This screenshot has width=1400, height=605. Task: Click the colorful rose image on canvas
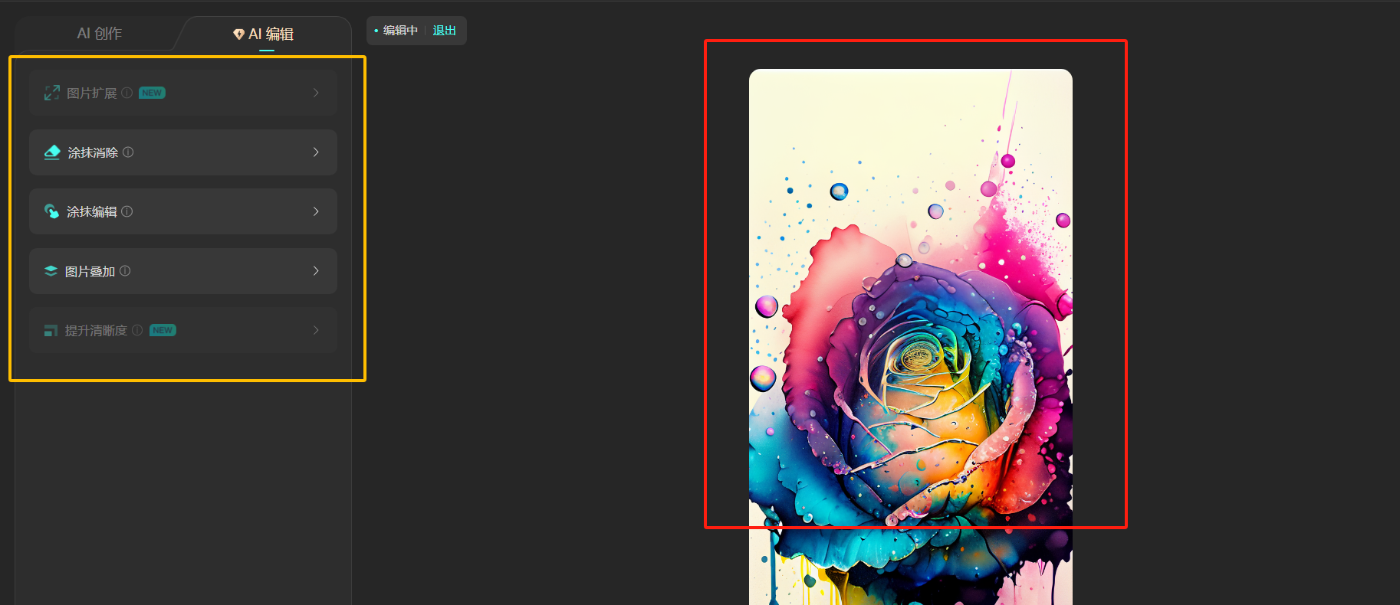(x=911, y=337)
